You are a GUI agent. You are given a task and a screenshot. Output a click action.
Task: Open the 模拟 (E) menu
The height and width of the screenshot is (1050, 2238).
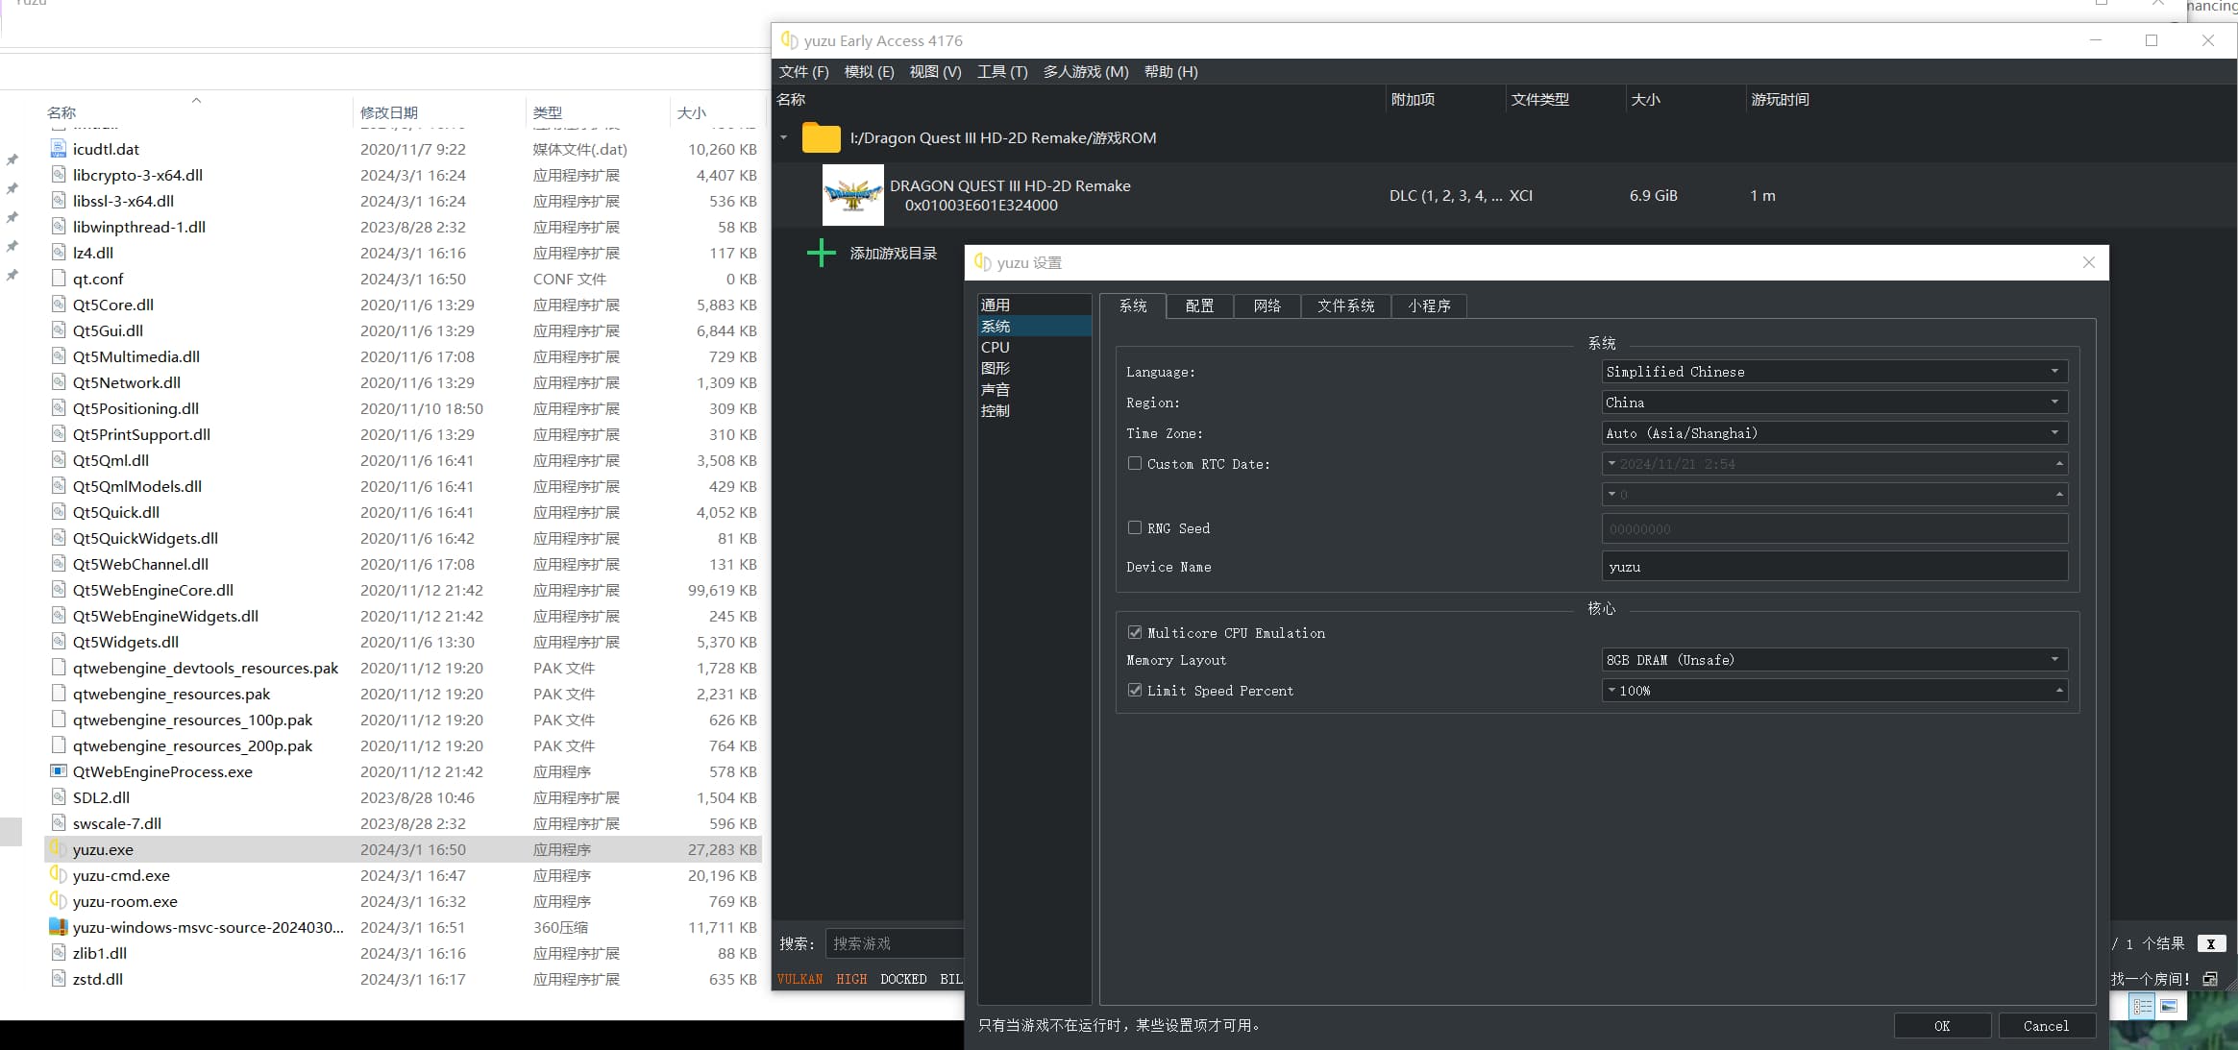(869, 72)
